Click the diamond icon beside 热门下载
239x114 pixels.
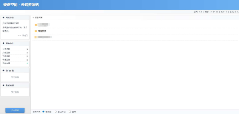(x=4, y=71)
